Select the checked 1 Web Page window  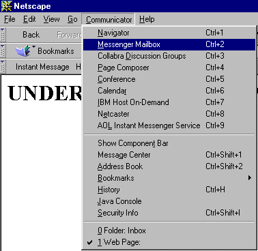click(x=169, y=242)
